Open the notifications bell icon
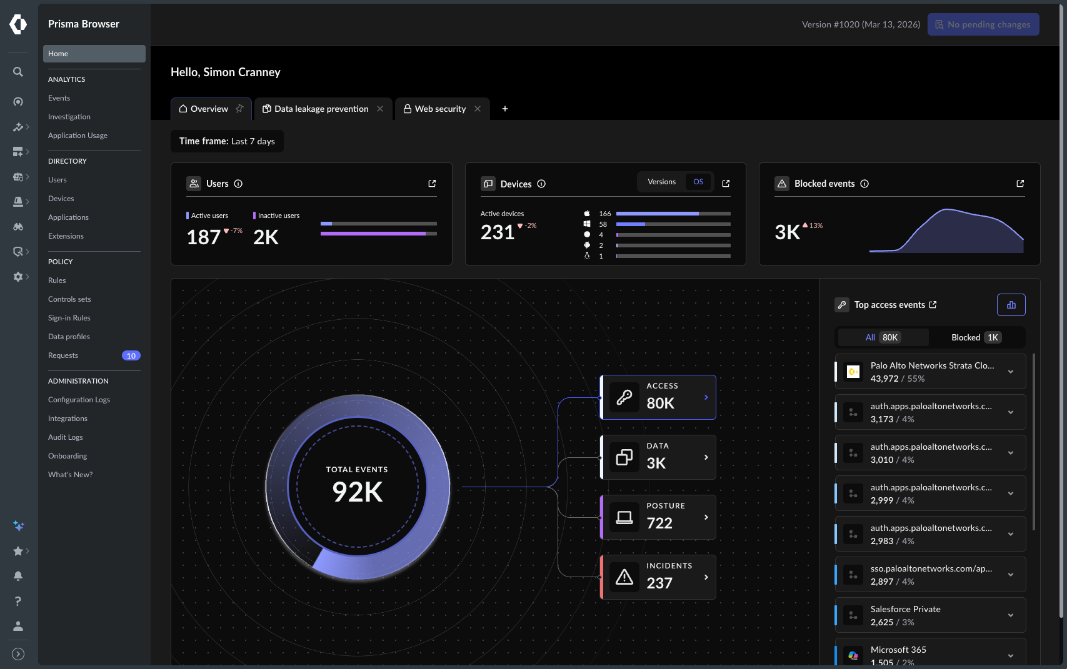 point(18,576)
